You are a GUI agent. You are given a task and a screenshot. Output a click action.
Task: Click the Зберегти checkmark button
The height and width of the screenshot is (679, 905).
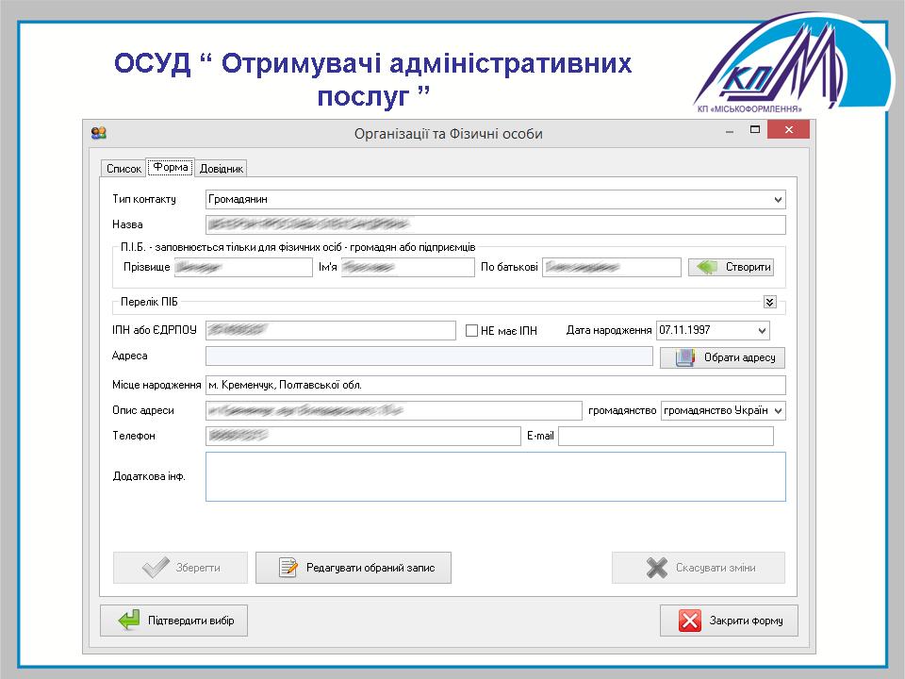click(x=180, y=568)
